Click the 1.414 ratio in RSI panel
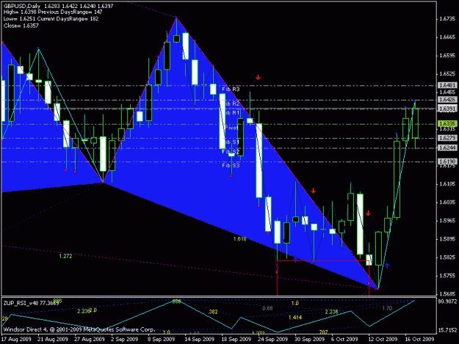The width and height of the screenshot is (459, 344). tap(295, 318)
